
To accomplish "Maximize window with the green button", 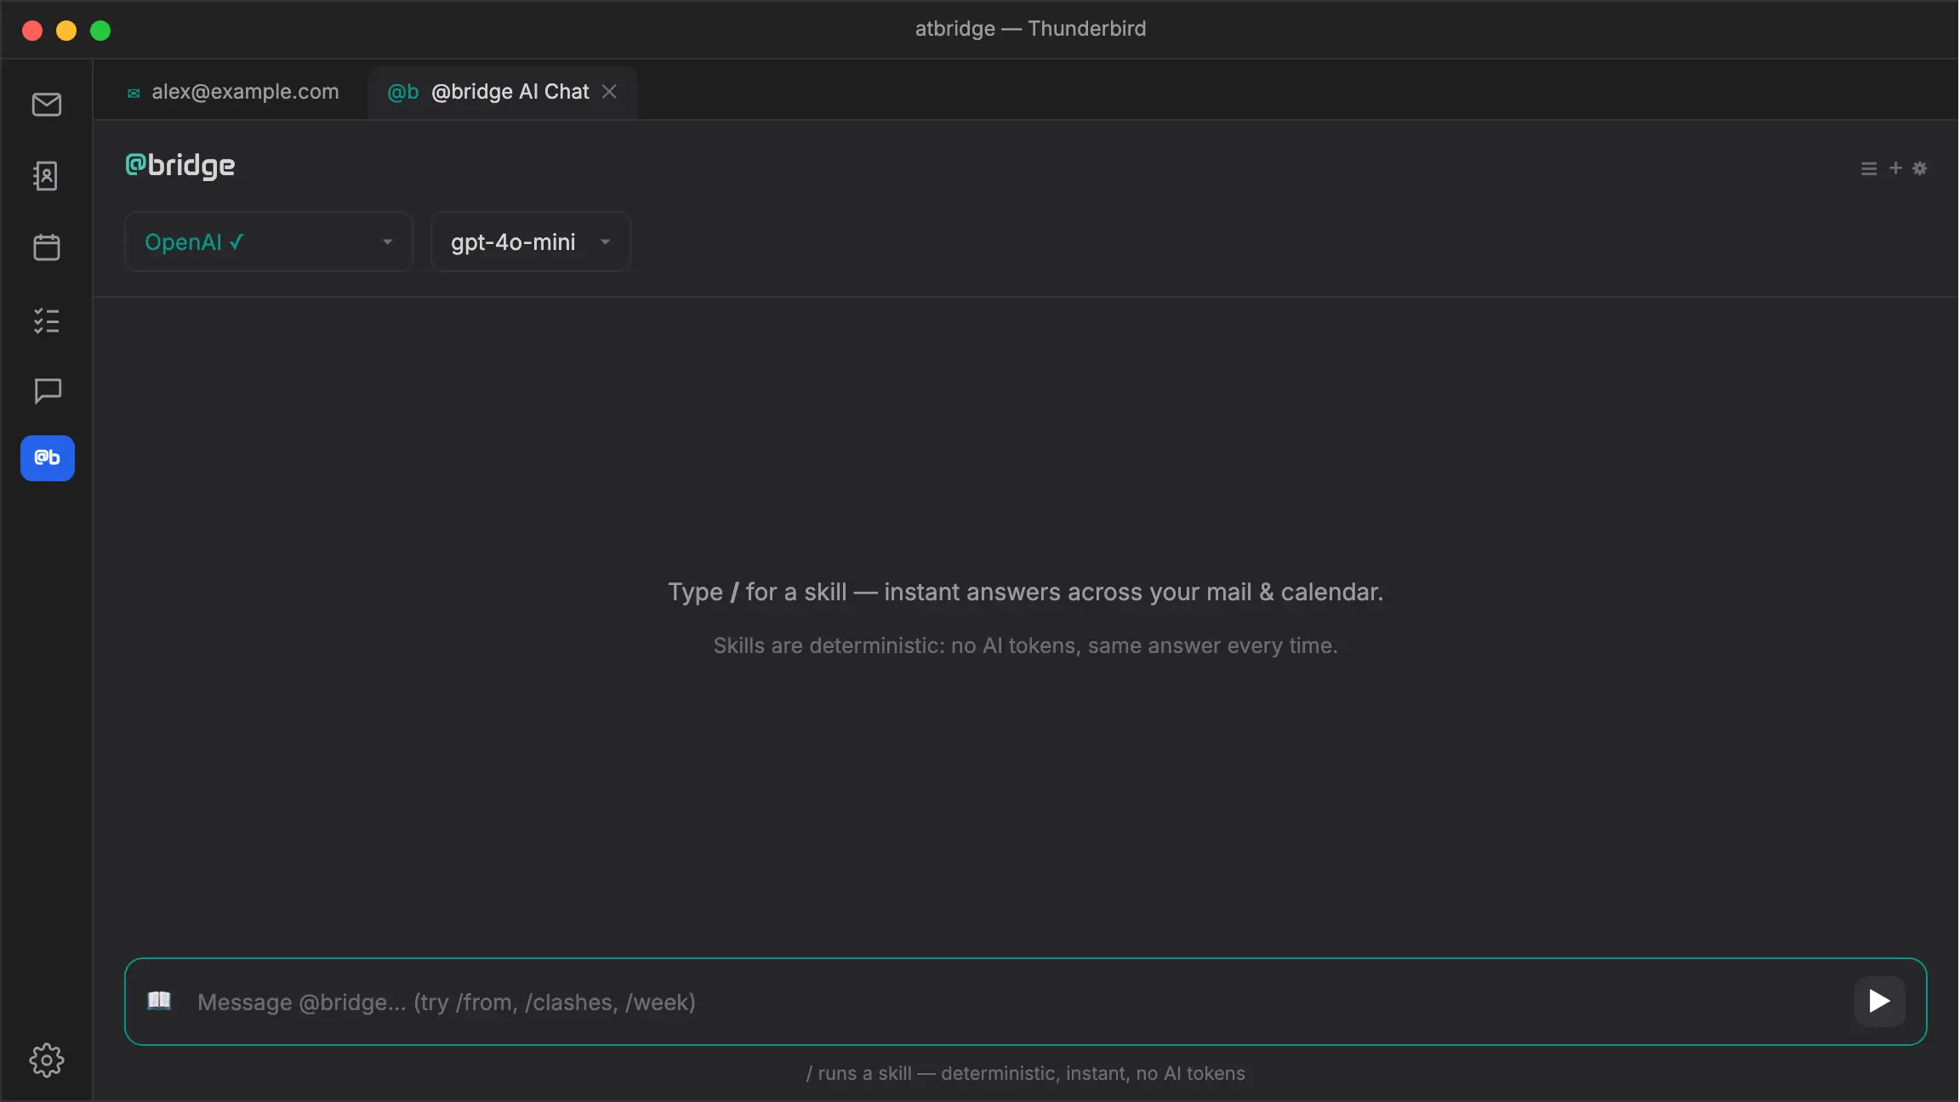I will (100, 31).
